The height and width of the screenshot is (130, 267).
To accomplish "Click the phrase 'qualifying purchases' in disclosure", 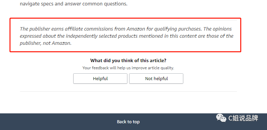I will click(178, 29).
